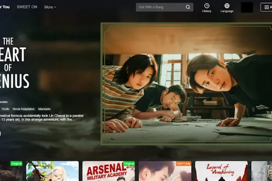
Task: Click the profile avatar box
Action: click(x=247, y=7)
